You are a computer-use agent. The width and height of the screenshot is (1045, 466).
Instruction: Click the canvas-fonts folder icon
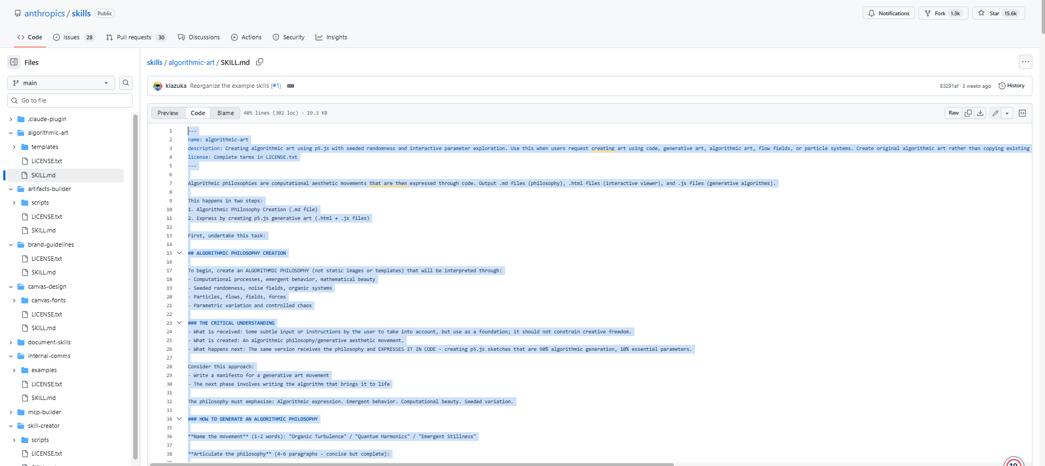25,300
